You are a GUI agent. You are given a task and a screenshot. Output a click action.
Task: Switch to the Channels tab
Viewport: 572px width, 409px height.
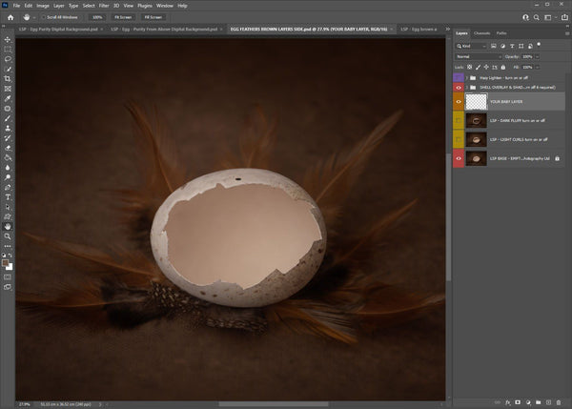(x=482, y=33)
